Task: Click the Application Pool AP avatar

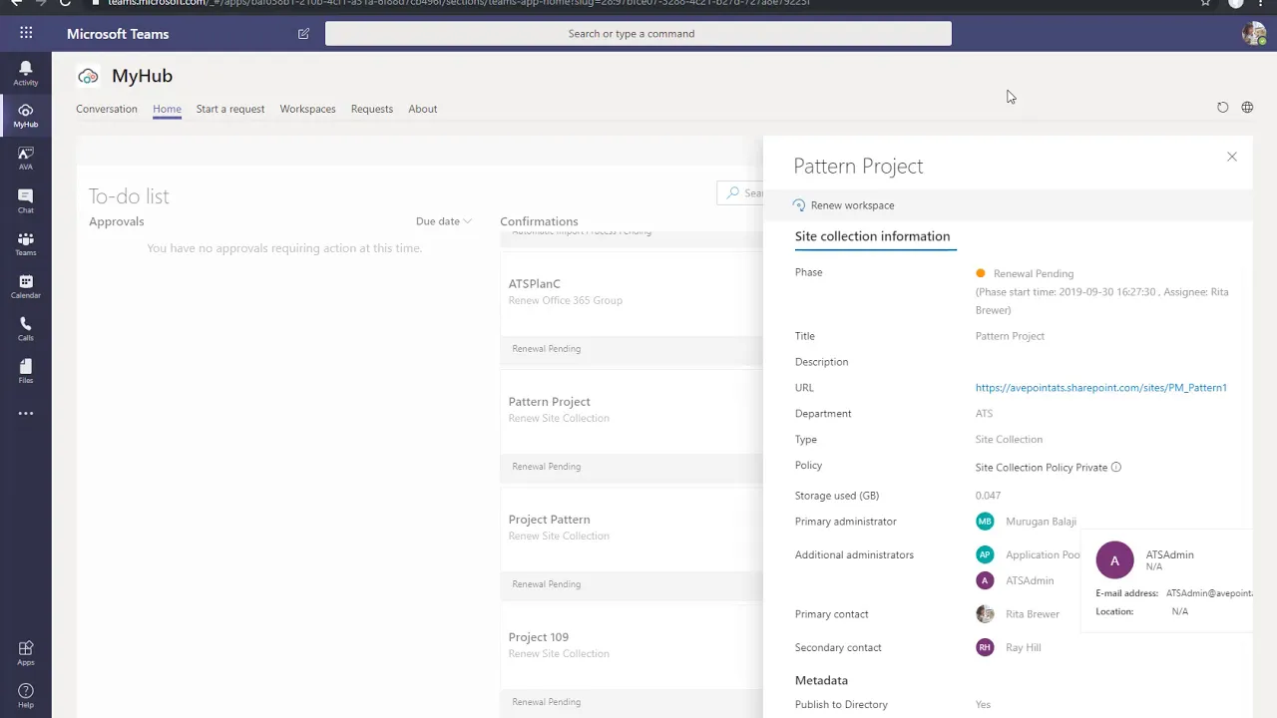Action: pos(985,554)
